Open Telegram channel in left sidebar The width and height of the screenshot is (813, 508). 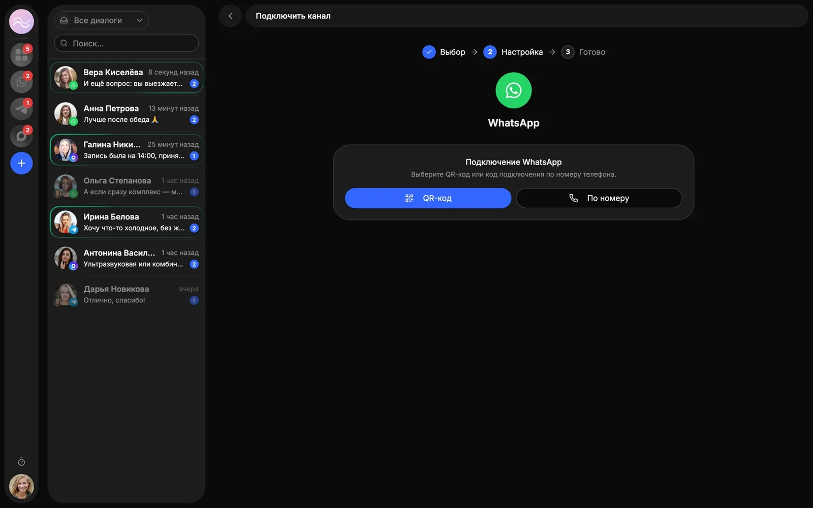coord(21,109)
